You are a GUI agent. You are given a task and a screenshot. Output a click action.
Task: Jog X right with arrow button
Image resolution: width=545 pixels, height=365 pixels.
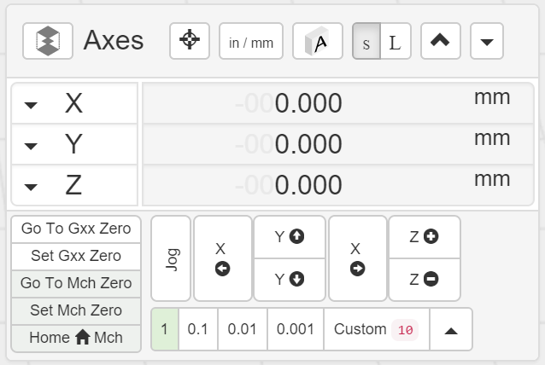[x=357, y=258]
